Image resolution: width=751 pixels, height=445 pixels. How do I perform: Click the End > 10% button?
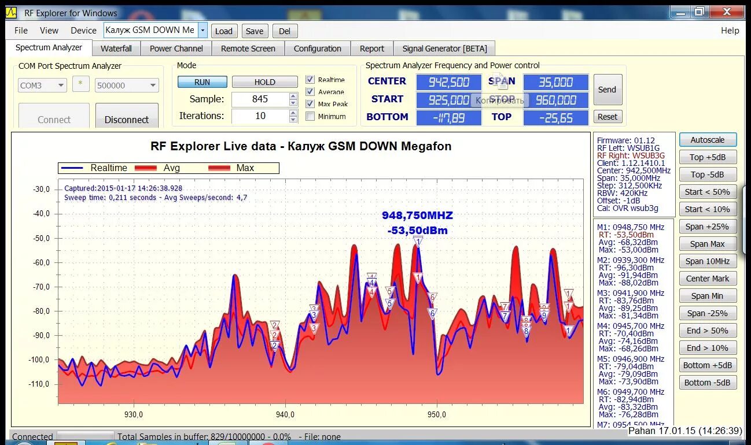coord(708,348)
